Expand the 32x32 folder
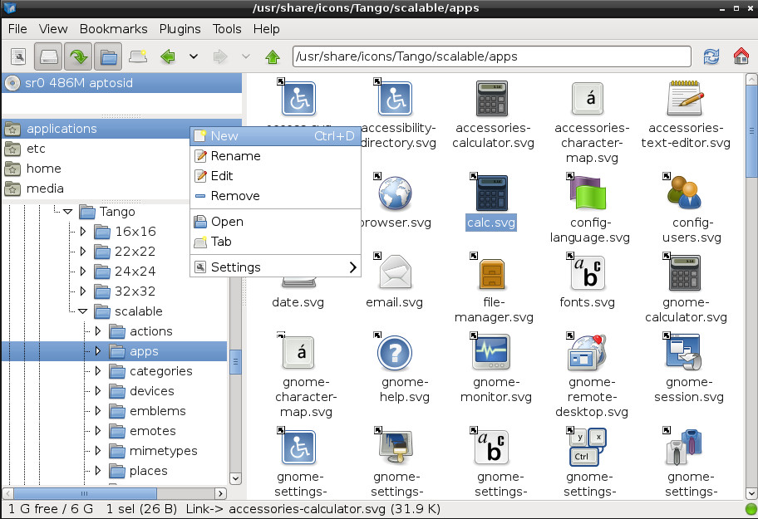758x519 pixels. pos(82,291)
